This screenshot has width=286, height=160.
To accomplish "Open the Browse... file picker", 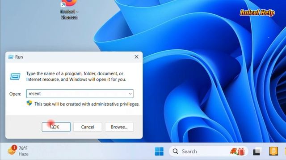I will [119, 127].
